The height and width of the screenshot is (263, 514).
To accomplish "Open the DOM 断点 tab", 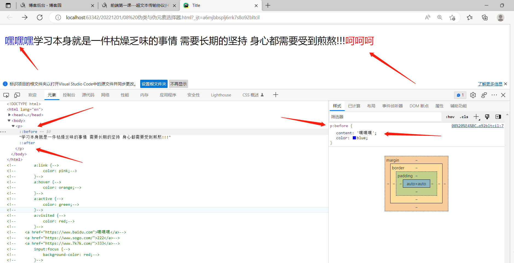I will coord(419,106).
